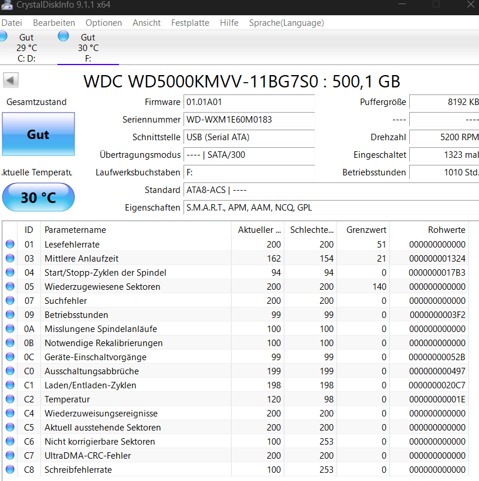
Task: Click the Seriennummer field value
Action: pos(249,119)
